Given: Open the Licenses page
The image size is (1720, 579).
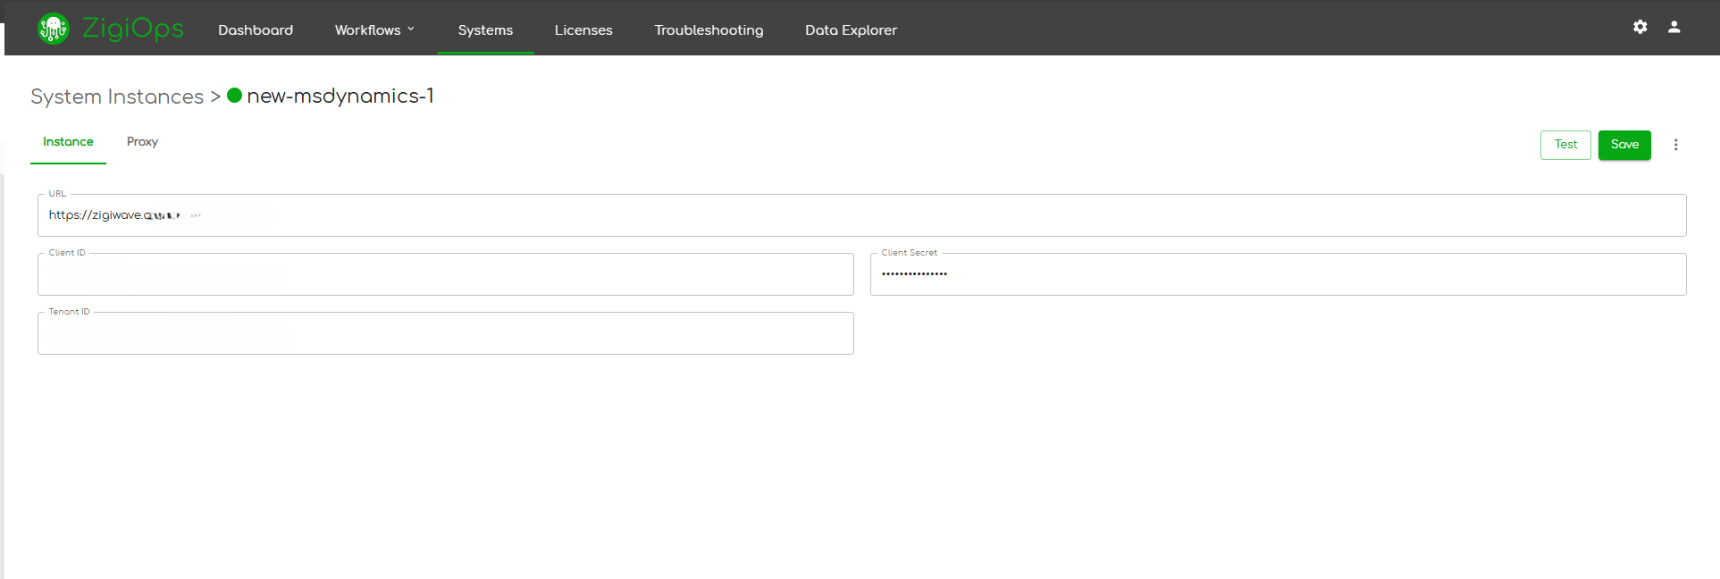Looking at the screenshot, I should (583, 29).
